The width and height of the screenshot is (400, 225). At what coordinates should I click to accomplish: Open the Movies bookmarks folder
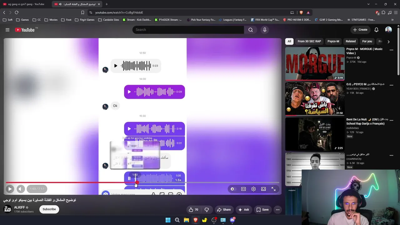point(51,20)
